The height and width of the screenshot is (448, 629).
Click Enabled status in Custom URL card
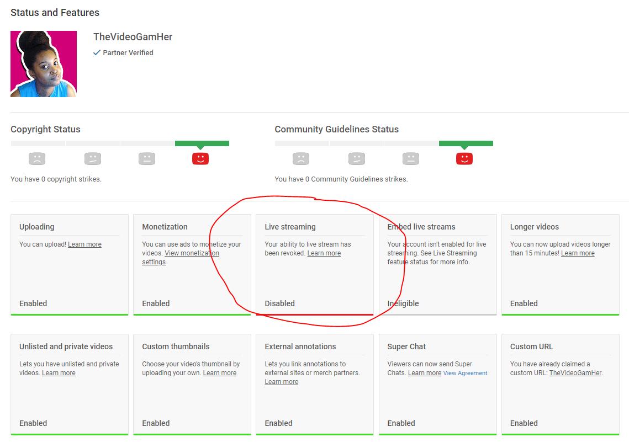click(524, 424)
